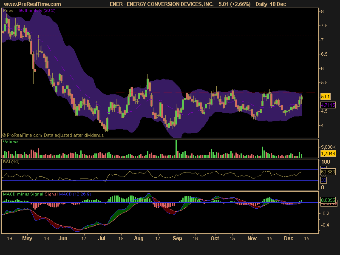Click the purple 4.7115 Bollinger value tag
The width and height of the screenshot is (340, 255).
(x=328, y=105)
